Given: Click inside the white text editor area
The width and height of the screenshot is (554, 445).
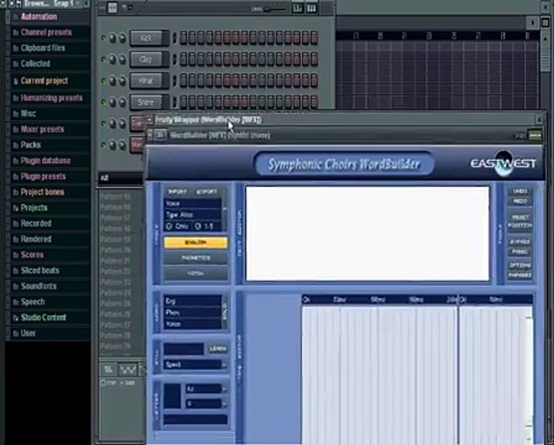Looking at the screenshot, I should point(367,234).
